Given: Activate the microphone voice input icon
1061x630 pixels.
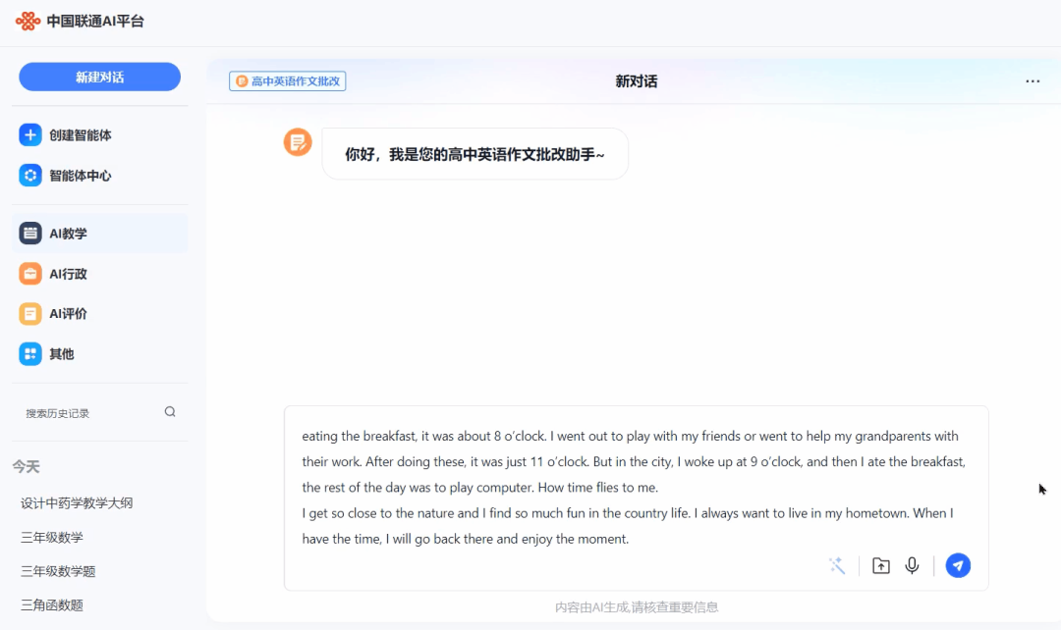Looking at the screenshot, I should (x=912, y=565).
